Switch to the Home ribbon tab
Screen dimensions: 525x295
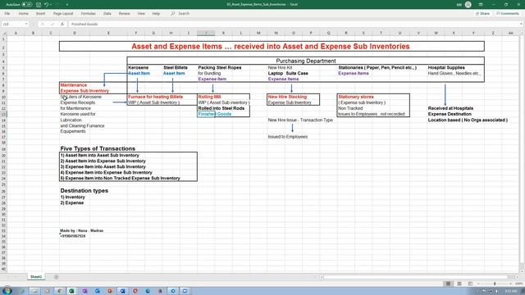24,13
